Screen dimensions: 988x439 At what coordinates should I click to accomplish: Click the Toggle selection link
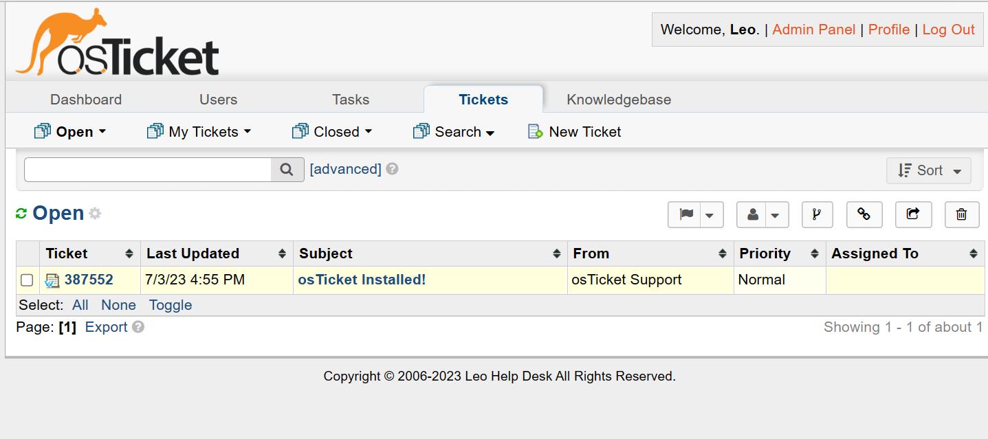(x=170, y=305)
